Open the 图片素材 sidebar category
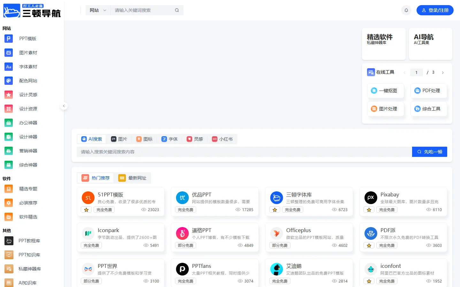 point(28,53)
